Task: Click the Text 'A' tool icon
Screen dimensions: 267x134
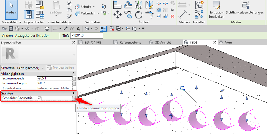Action: point(78,28)
